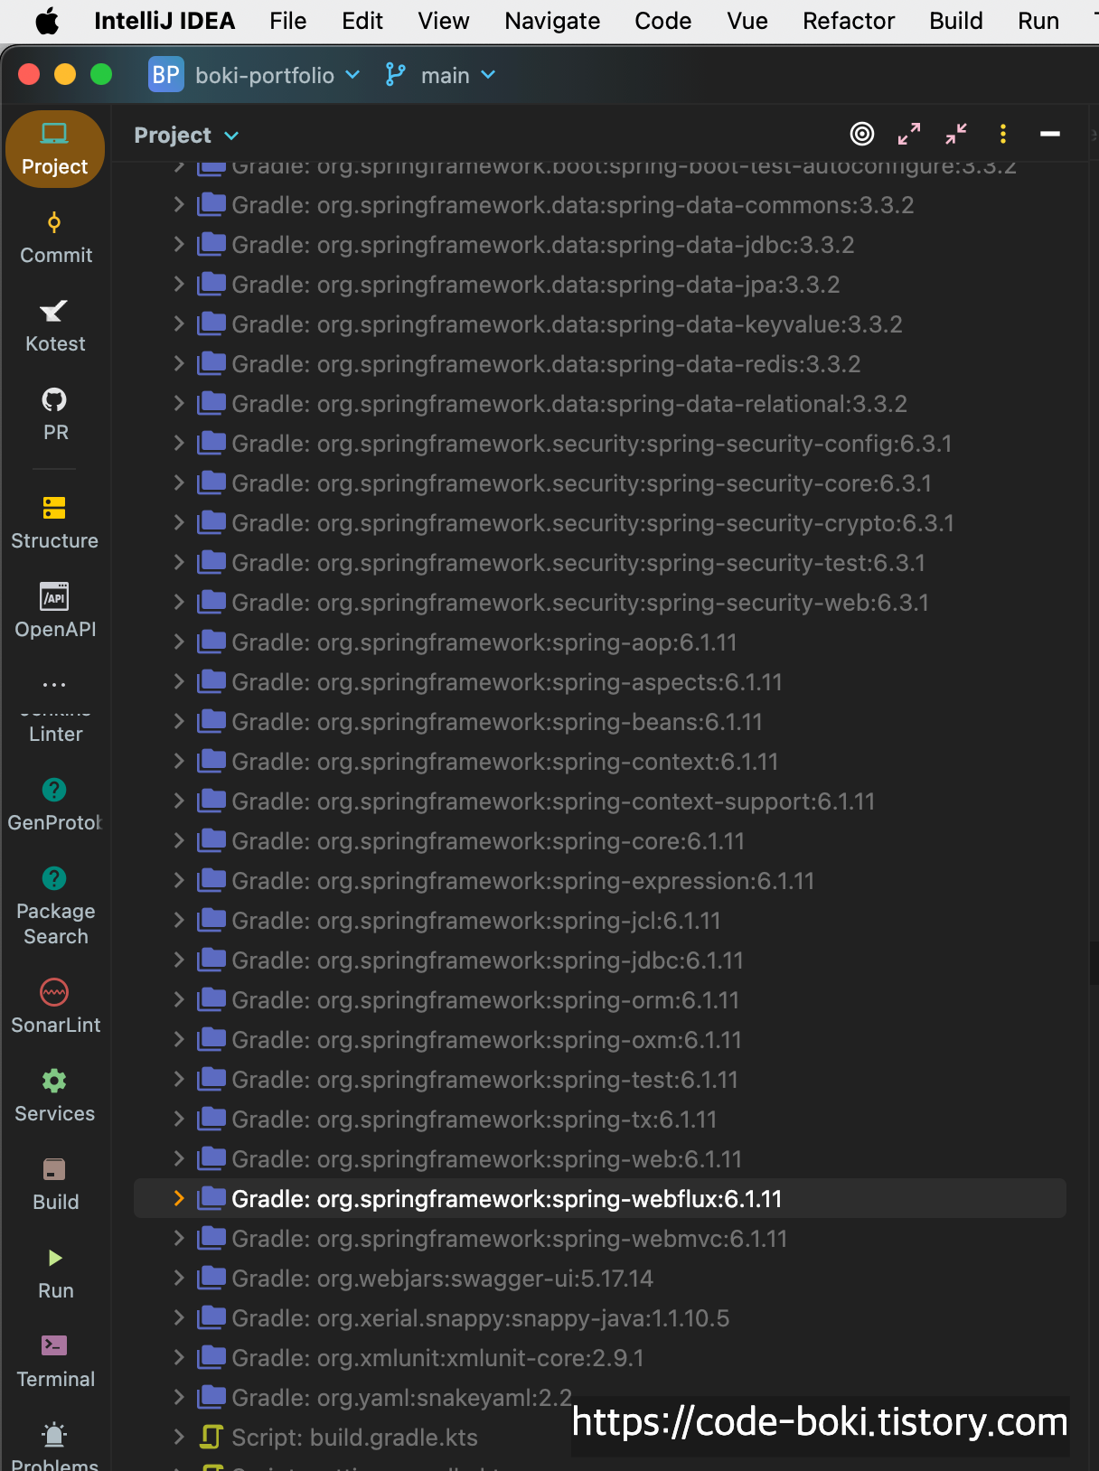Open the IntelliJ IDEA application menu
The image size is (1099, 1471).
pos(164,21)
